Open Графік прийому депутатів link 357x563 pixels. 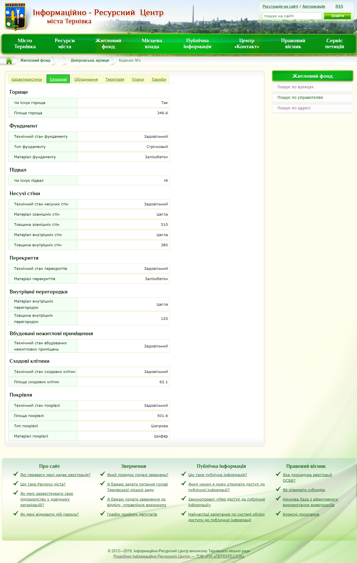tap(132, 514)
